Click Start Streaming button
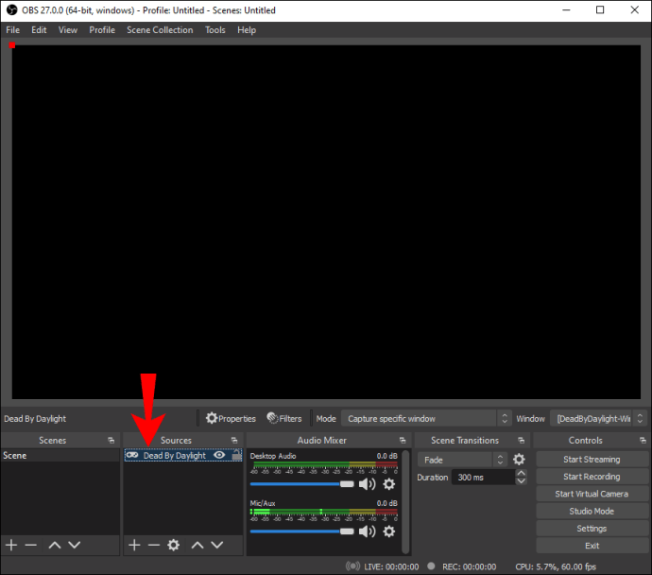Screen dimensions: 652x575 pyautogui.click(x=592, y=459)
